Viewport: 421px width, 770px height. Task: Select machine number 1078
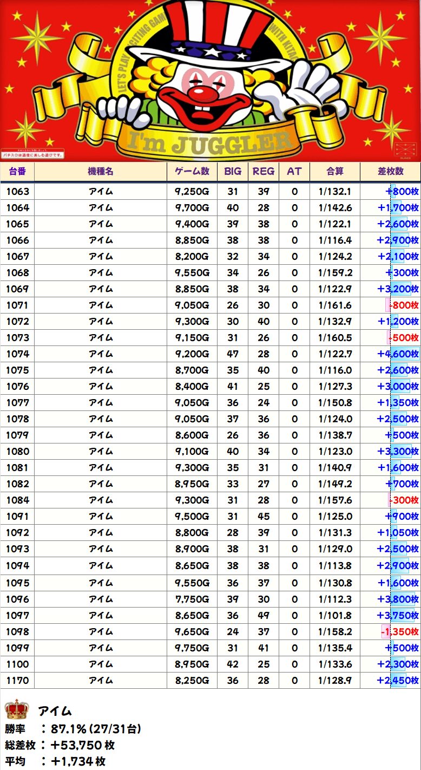18,419
